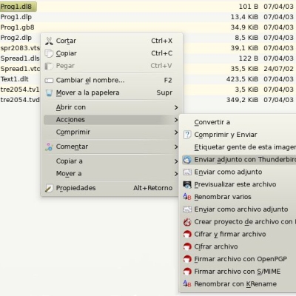This screenshot has height=296, width=296.
Task: Select the Prog2.dlp file
Action: click(16, 38)
